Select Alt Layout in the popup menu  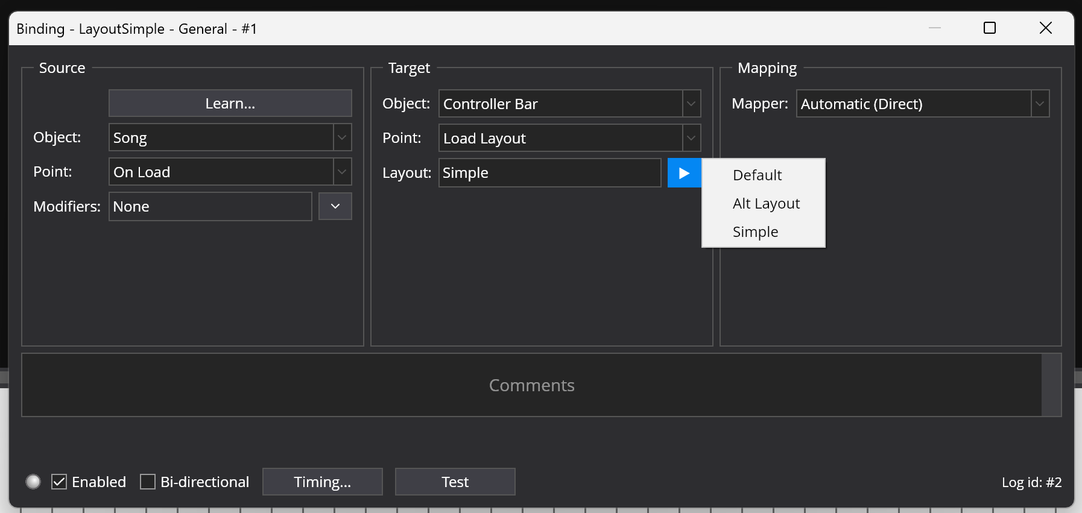click(766, 204)
